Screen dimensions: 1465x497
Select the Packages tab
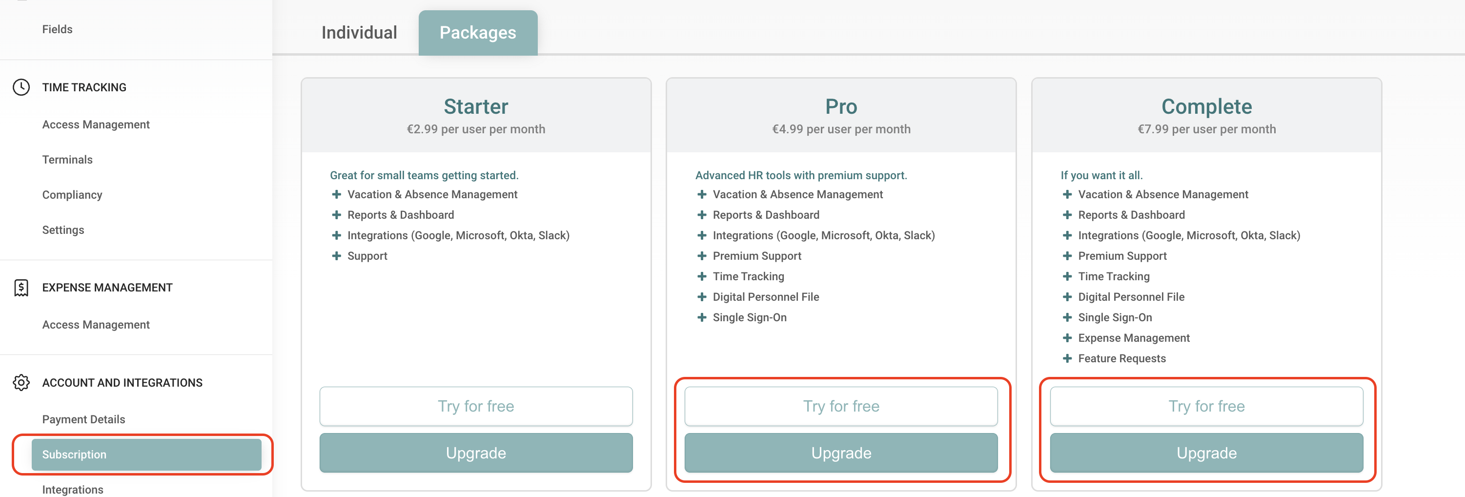(478, 32)
